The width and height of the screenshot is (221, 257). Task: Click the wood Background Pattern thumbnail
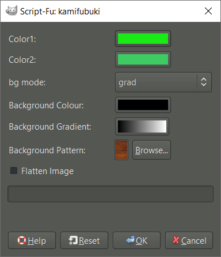121,150
